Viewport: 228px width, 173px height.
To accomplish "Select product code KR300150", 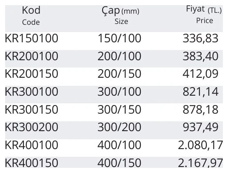I will pos(31,109).
